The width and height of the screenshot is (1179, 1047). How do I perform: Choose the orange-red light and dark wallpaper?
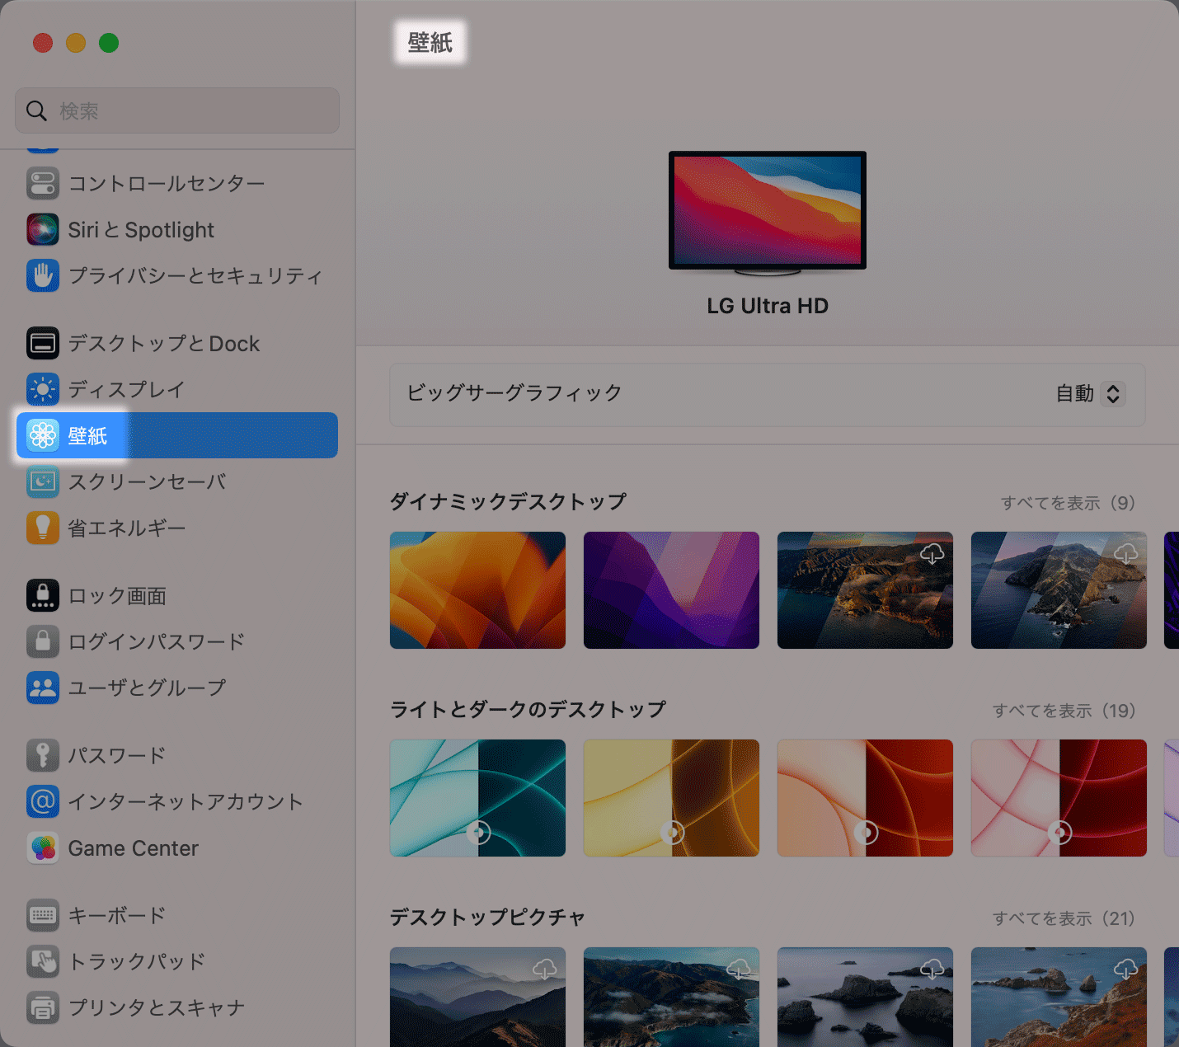tap(865, 798)
